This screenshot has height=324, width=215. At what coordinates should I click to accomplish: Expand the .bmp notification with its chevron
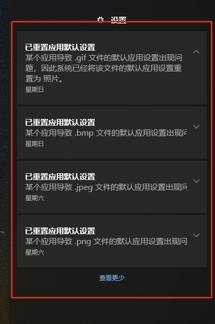[x=196, y=127]
